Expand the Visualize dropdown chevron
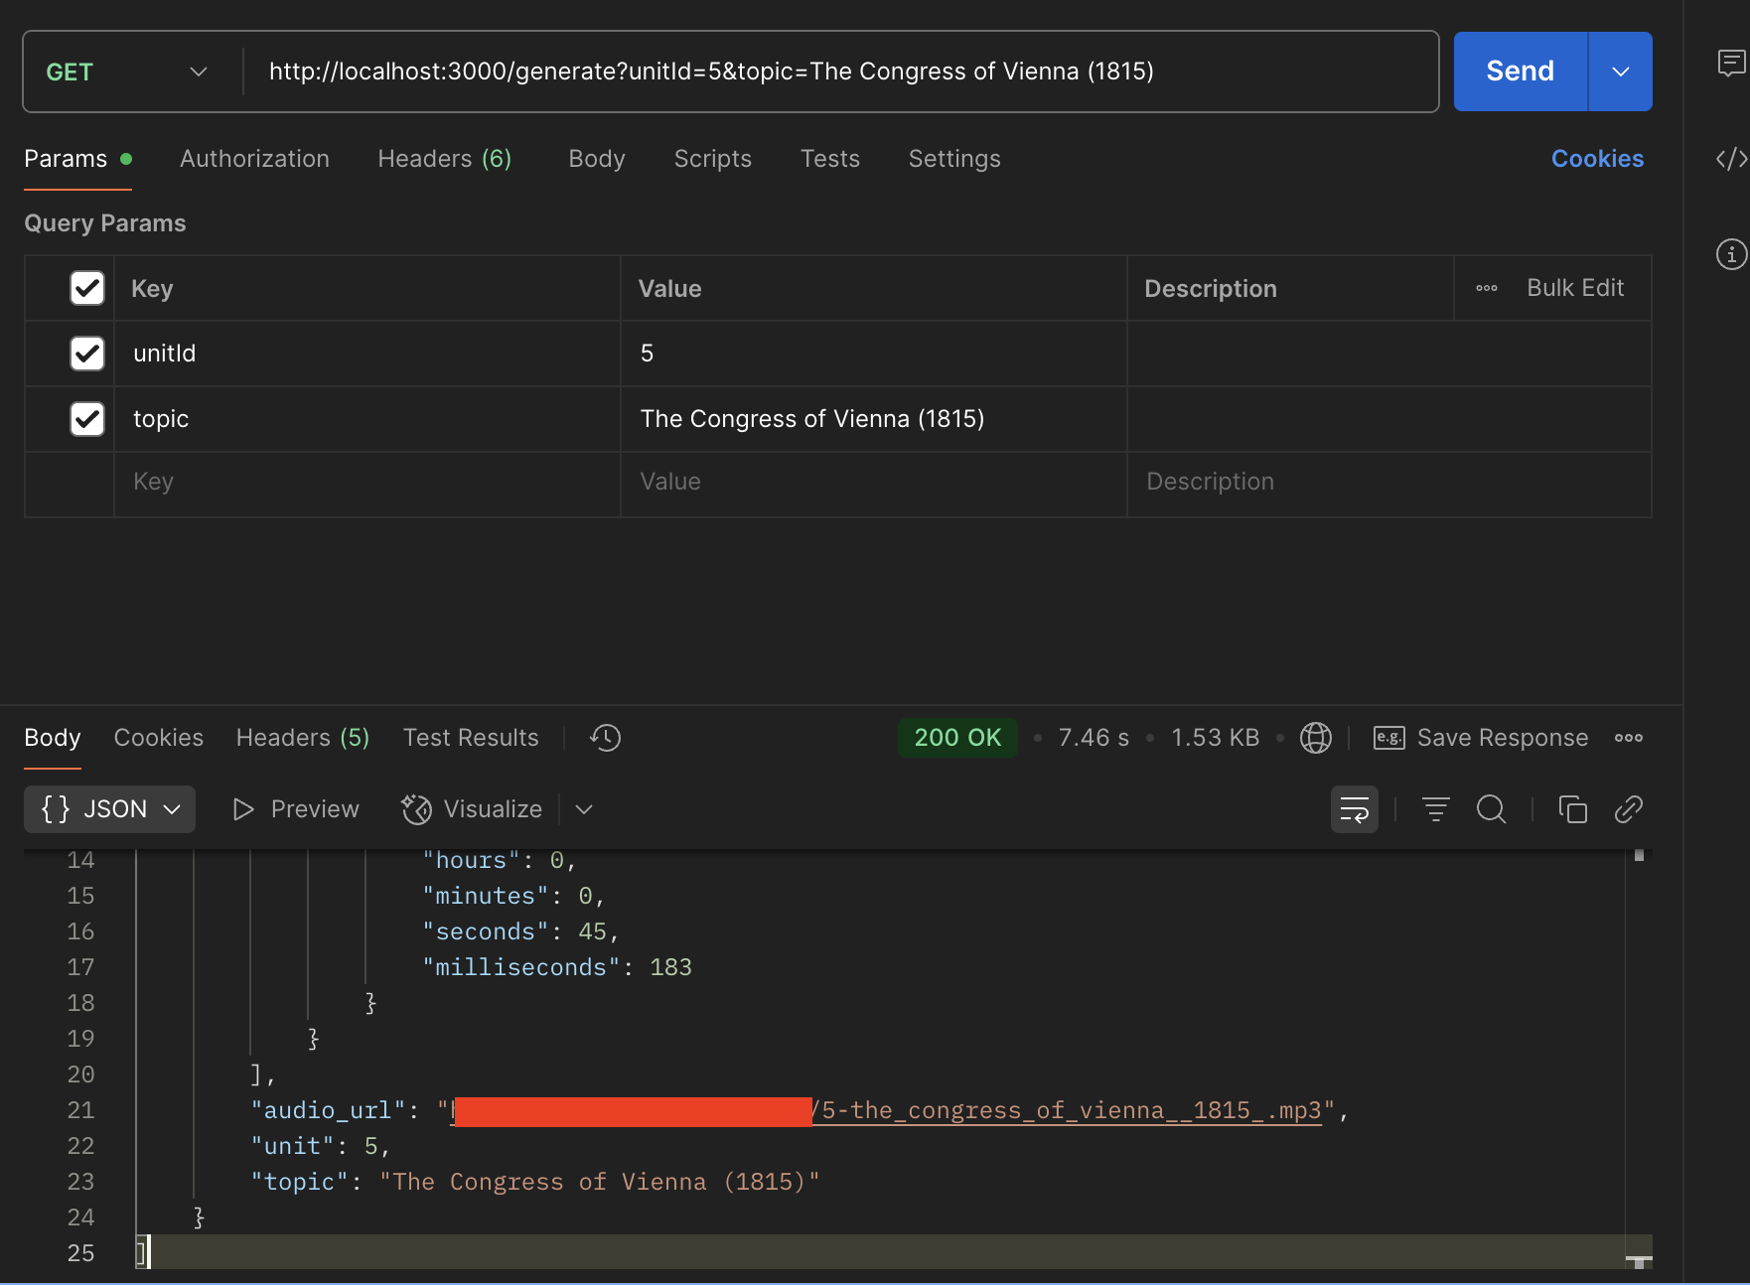This screenshot has width=1750, height=1285. pyautogui.click(x=584, y=809)
